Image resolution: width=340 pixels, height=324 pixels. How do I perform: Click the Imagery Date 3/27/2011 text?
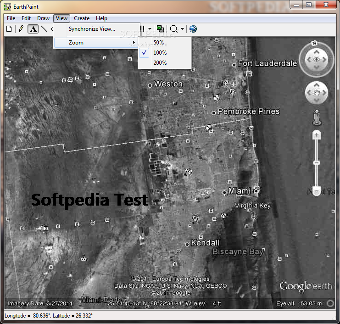point(40,303)
